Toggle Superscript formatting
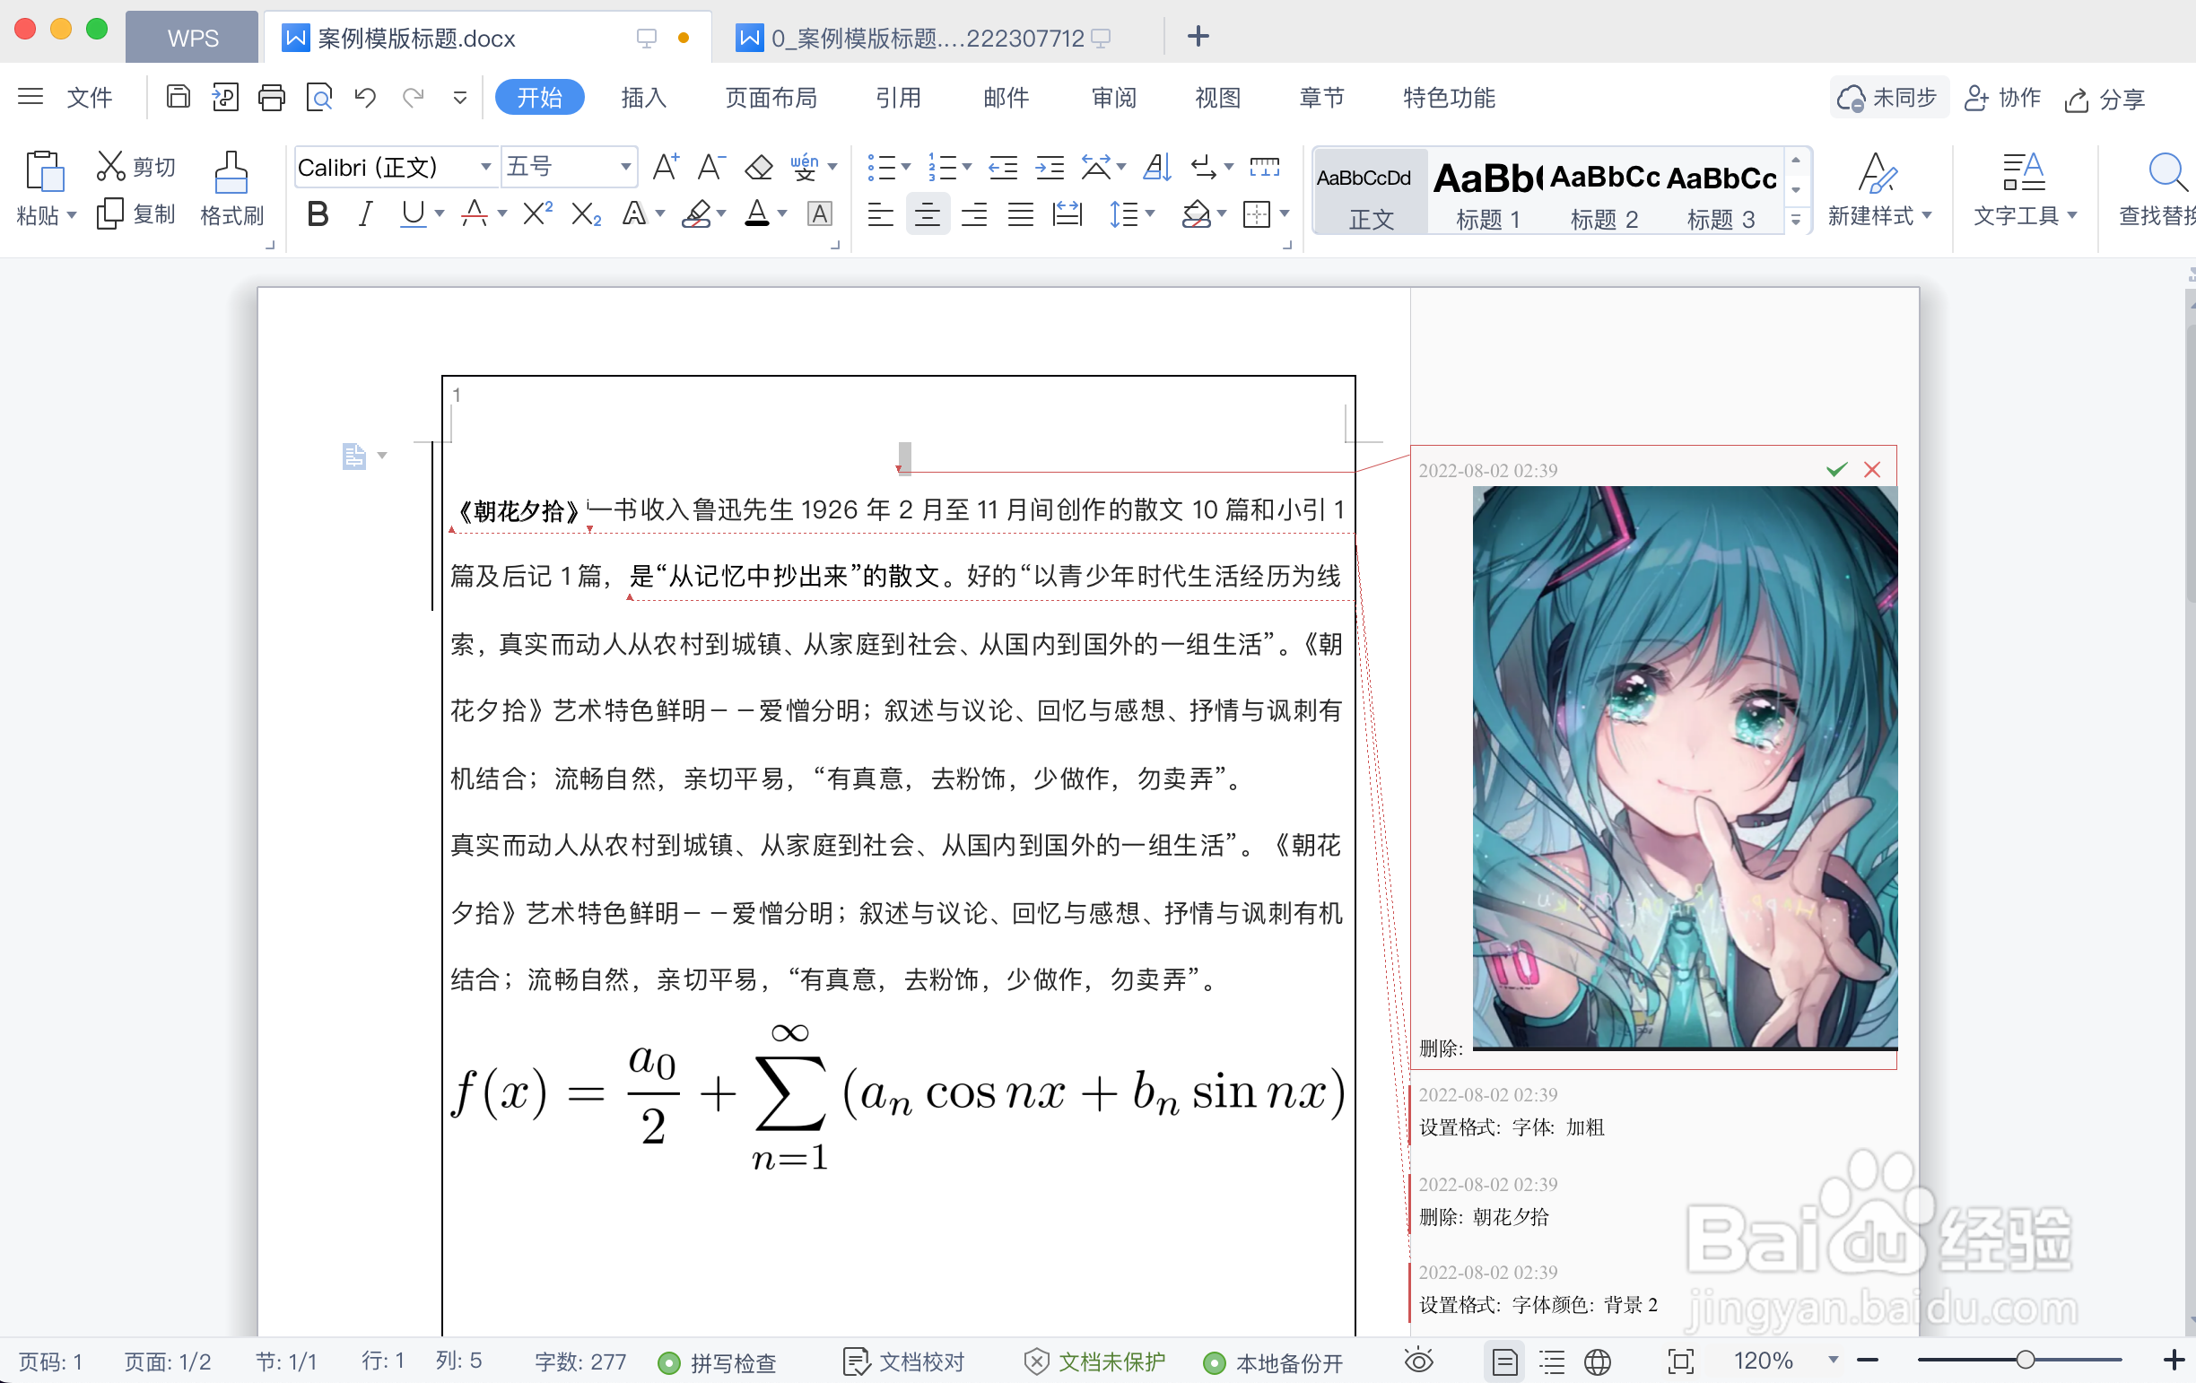The width and height of the screenshot is (2196, 1383). (x=537, y=213)
